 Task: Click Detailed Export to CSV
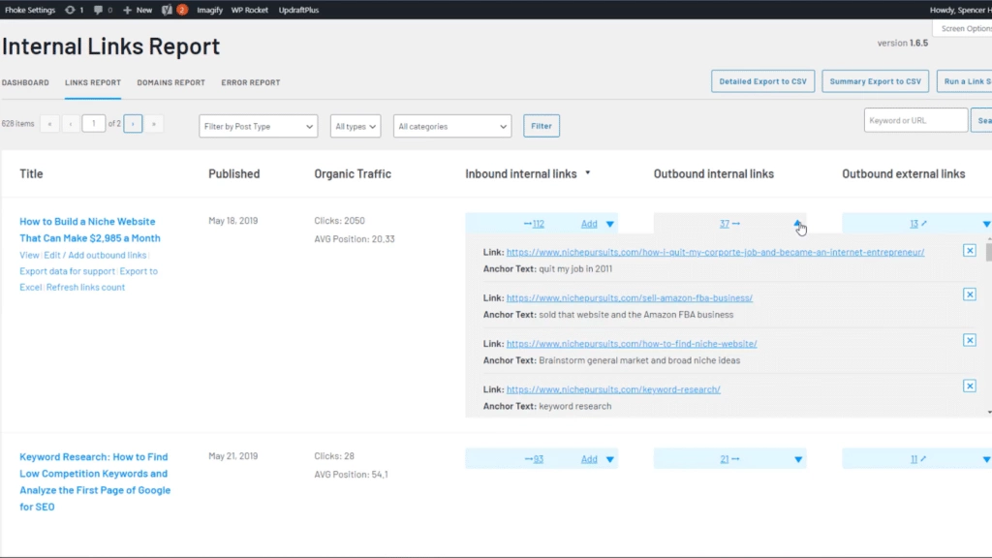(x=762, y=81)
